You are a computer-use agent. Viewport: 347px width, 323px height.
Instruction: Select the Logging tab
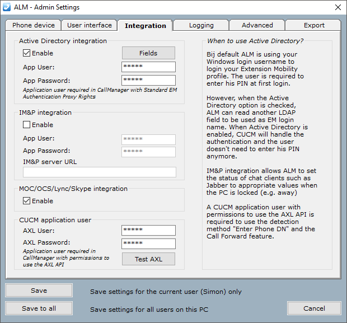[201, 25]
